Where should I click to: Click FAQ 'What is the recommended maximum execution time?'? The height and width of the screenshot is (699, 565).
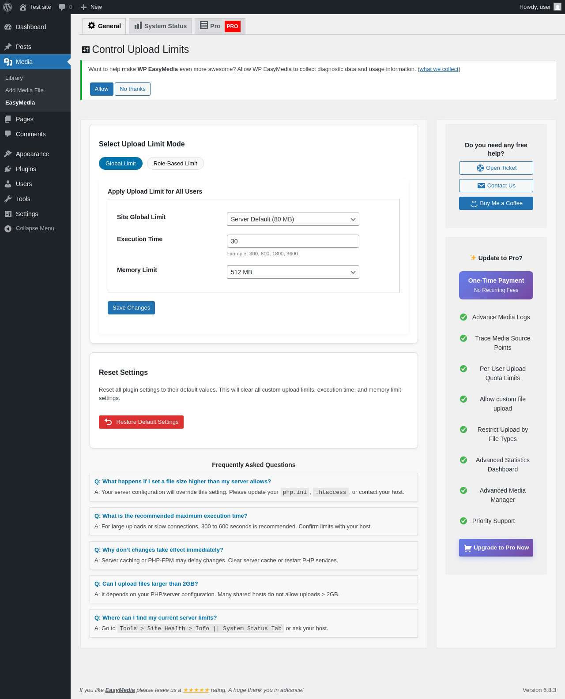click(x=171, y=516)
